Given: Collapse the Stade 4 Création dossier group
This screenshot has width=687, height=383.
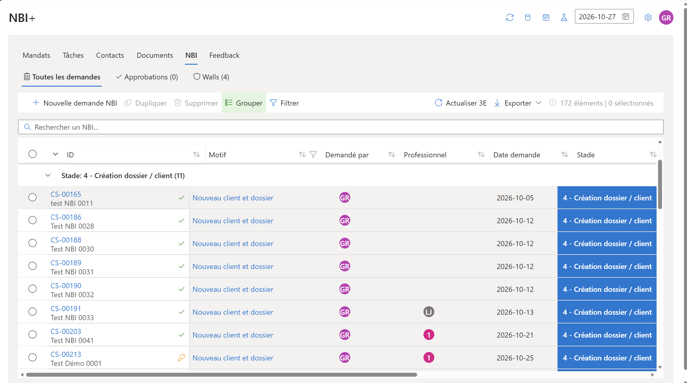Looking at the screenshot, I should tap(48, 175).
